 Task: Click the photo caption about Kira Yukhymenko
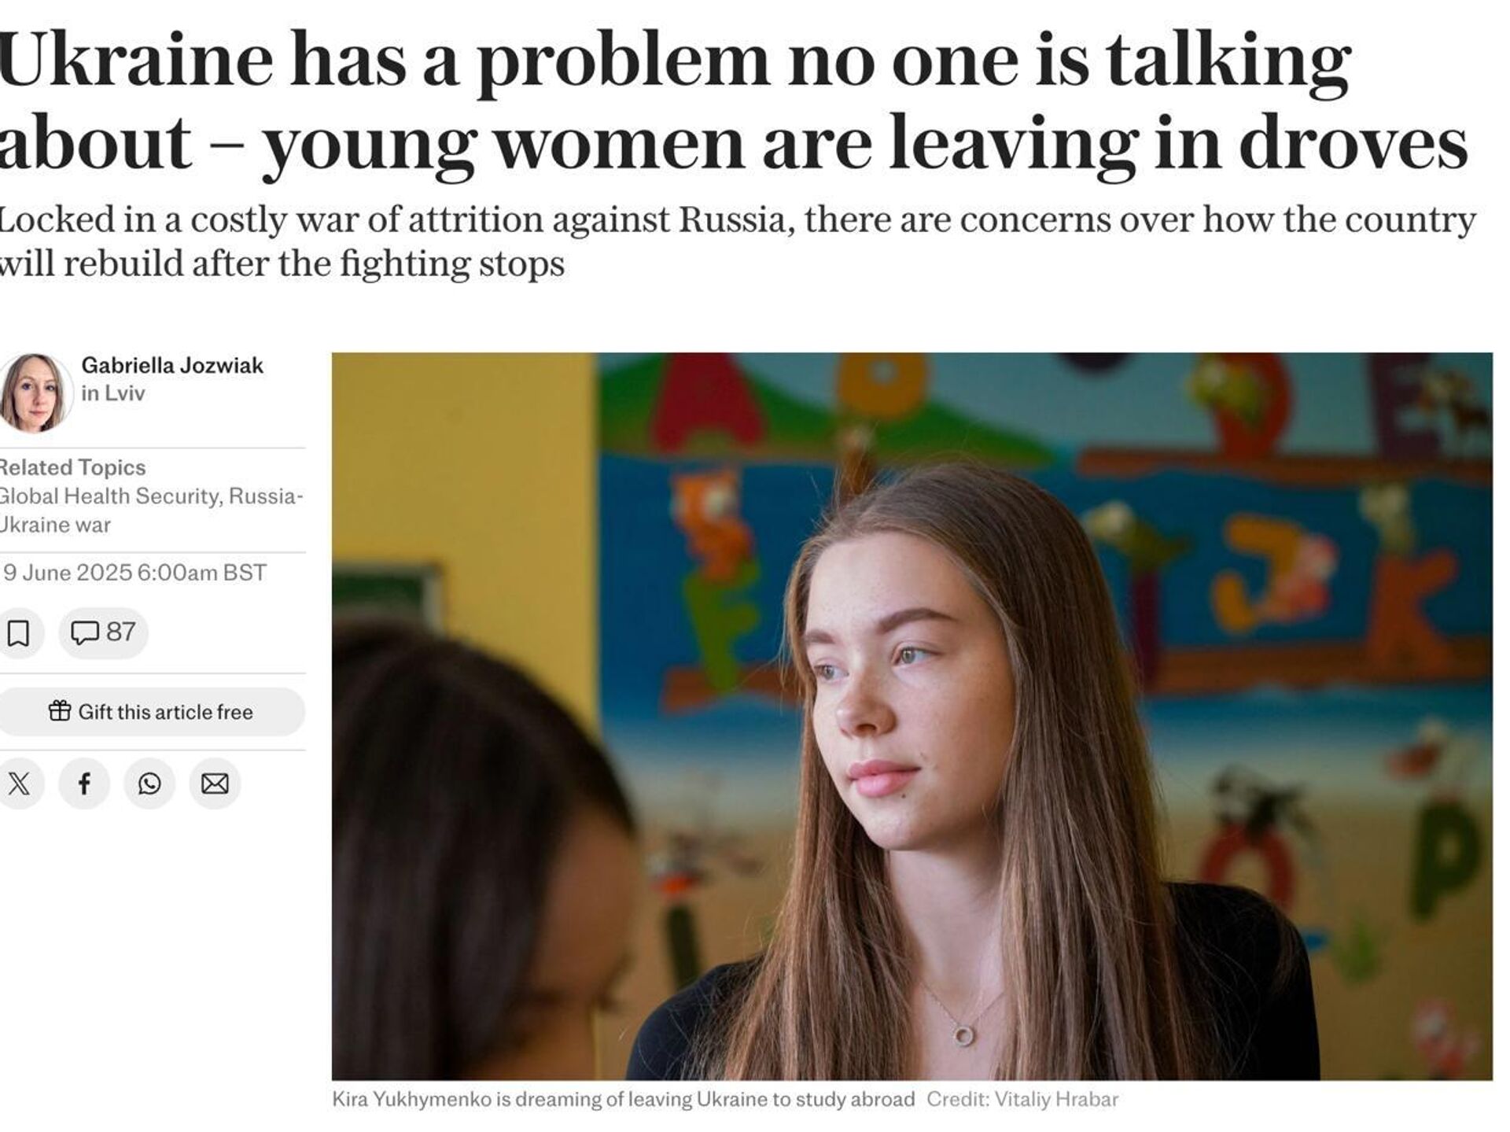point(624,1099)
